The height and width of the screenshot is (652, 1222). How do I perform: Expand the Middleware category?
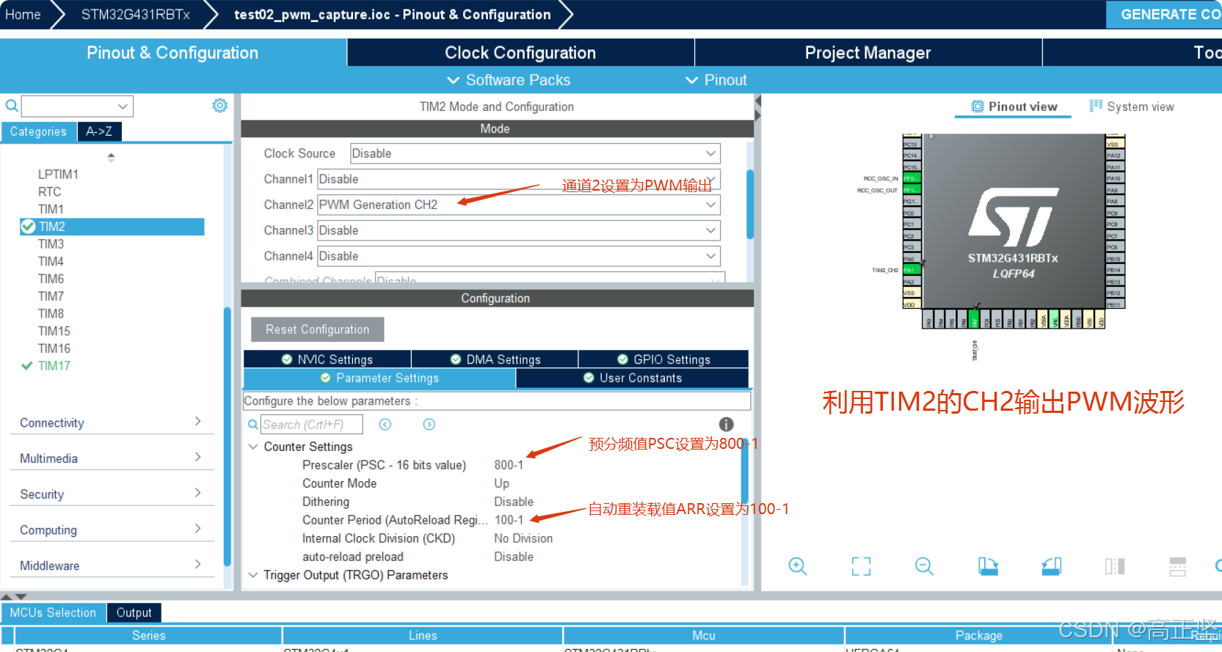[112, 565]
